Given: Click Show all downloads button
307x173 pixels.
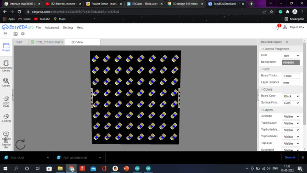Looking at the screenshot, I should [290, 157].
